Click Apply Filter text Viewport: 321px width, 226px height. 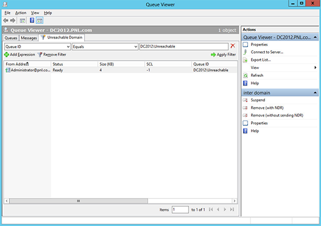pos(226,55)
